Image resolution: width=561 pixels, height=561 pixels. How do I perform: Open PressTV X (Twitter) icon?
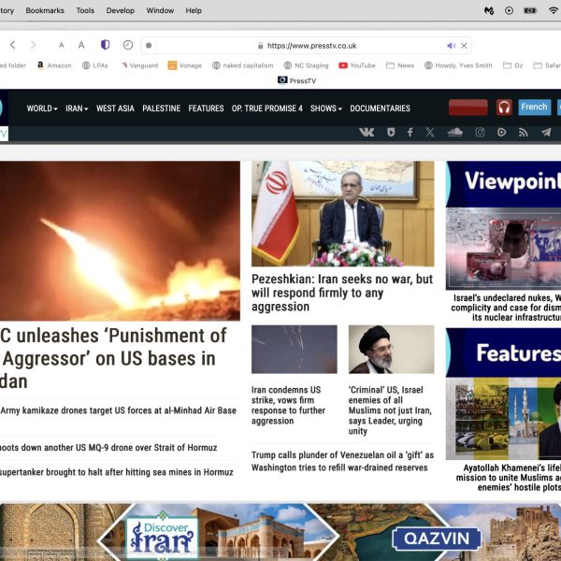tap(430, 133)
